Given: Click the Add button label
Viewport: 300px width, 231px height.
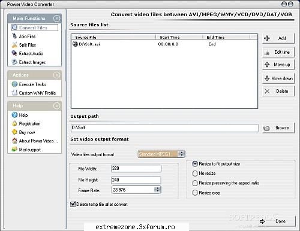Looking at the screenshot, I should point(282,38).
